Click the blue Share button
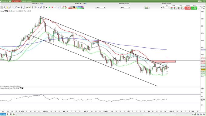 (3, 114)
